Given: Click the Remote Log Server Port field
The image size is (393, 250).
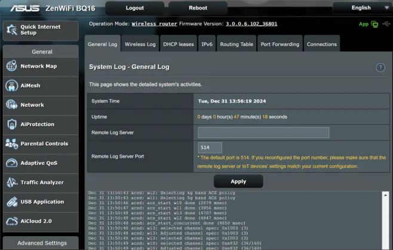Looking at the screenshot, I should click(210, 148).
